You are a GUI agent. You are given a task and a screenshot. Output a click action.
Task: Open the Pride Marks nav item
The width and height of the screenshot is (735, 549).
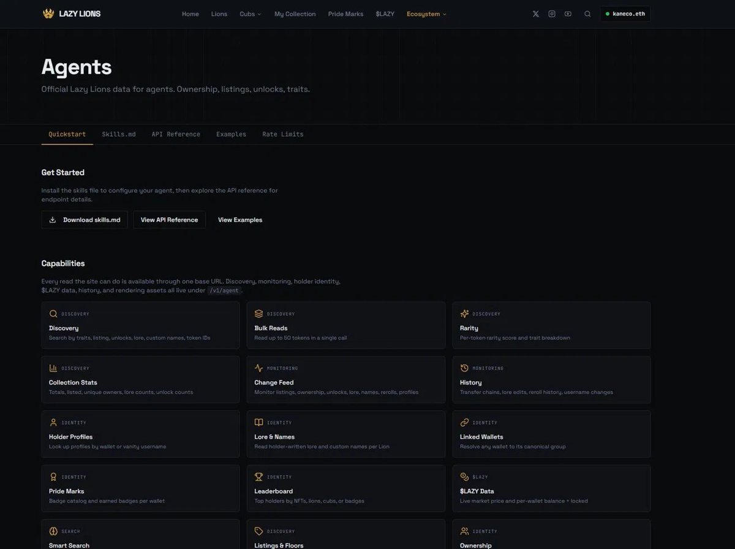(345, 13)
